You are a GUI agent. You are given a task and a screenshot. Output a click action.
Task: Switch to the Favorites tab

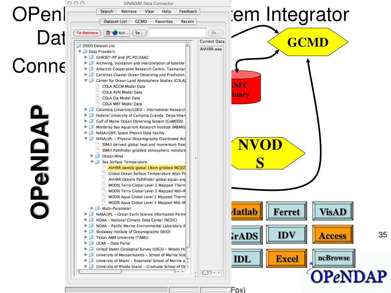coord(164,22)
